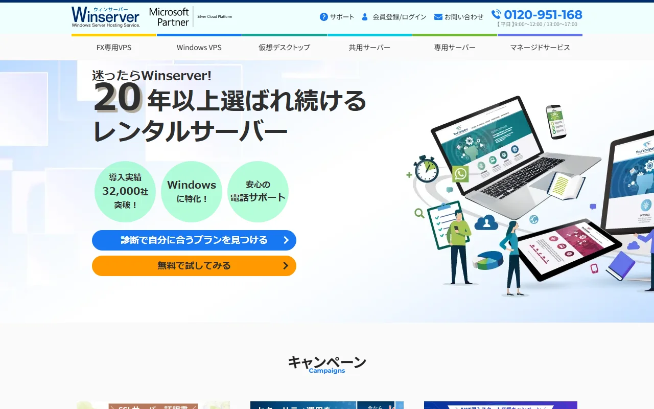Open the お問い合わせ link
Screen dimensions: 654x409
pyautogui.click(x=464, y=17)
